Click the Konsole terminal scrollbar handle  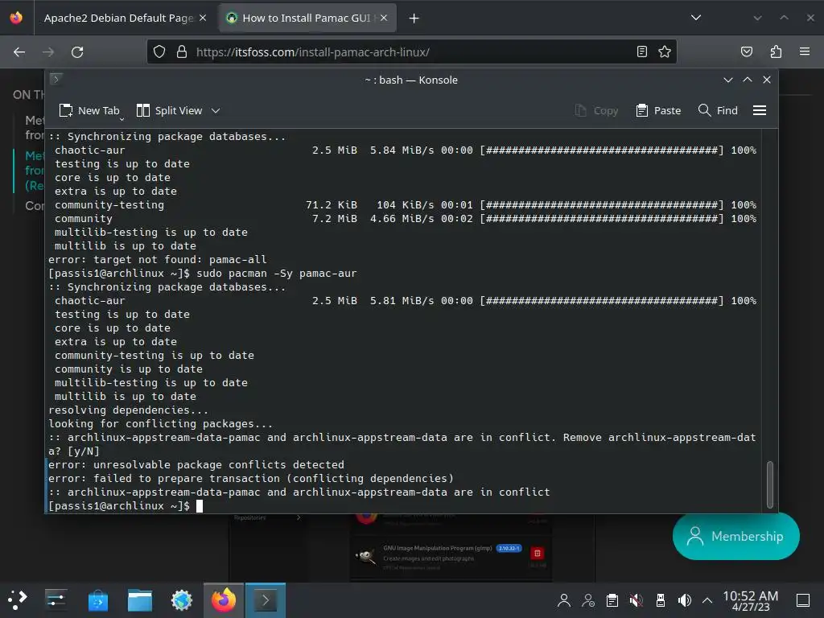pyautogui.click(x=770, y=484)
